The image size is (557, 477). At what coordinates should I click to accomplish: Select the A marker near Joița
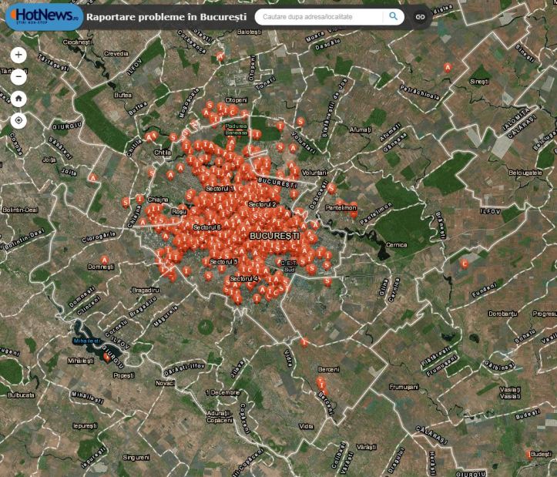(94, 177)
